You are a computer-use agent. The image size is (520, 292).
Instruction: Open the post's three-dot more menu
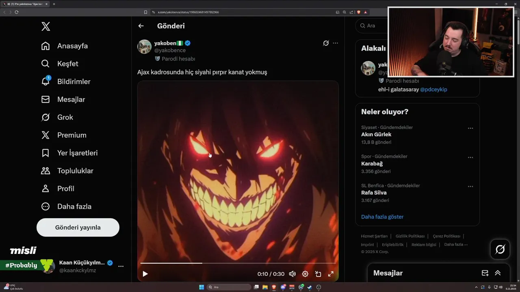coord(335,43)
